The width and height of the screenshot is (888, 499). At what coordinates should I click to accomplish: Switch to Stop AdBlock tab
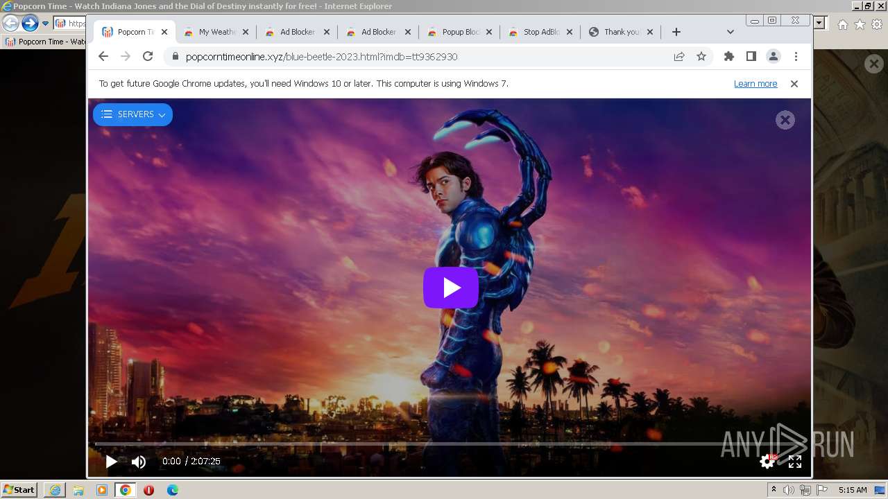(540, 32)
